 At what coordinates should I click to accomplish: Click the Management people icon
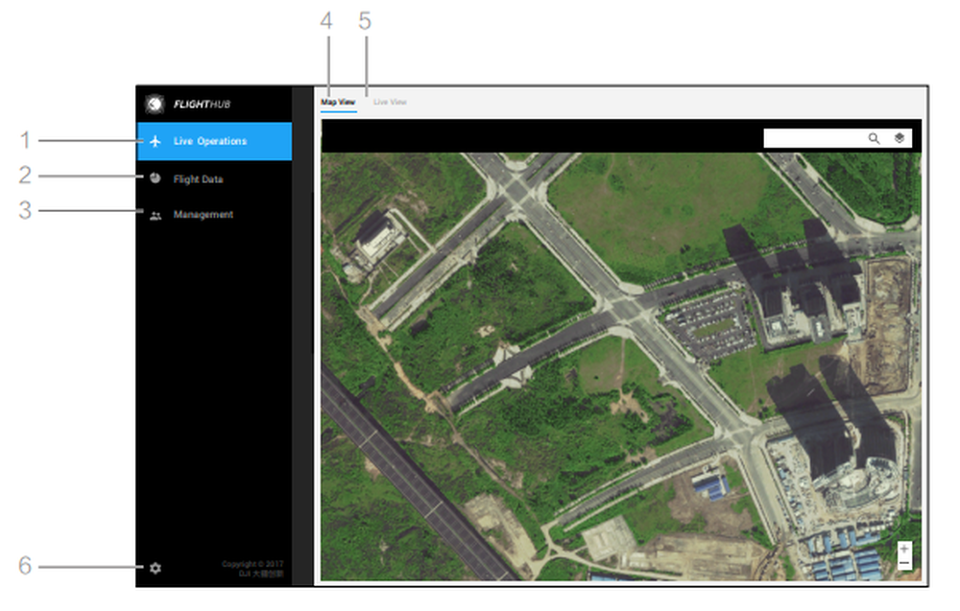click(x=156, y=216)
